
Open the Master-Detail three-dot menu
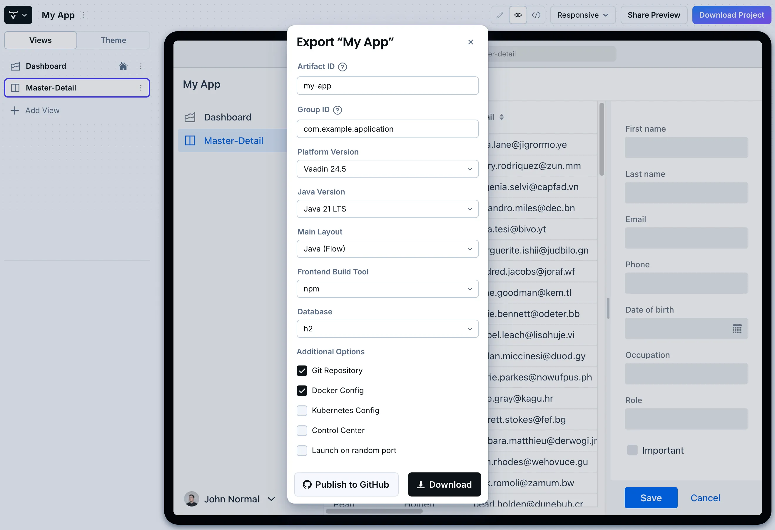(141, 88)
